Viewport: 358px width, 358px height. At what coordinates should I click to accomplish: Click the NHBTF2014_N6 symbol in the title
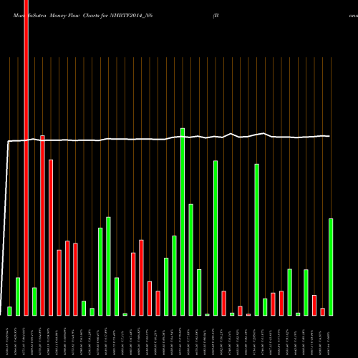click(131, 16)
